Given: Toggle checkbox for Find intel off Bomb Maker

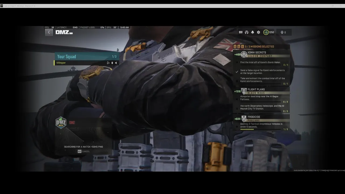Looking at the screenshot, I should coord(237,62).
